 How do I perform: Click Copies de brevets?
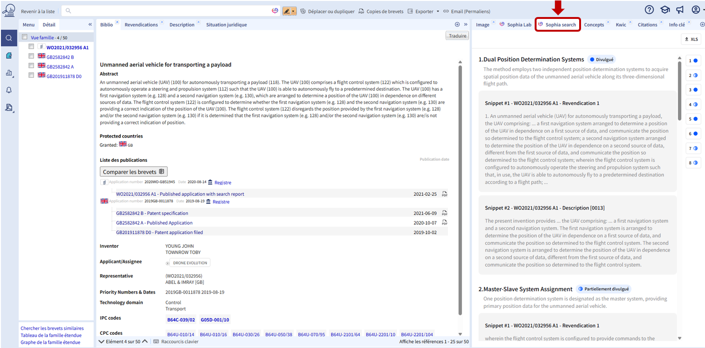click(381, 11)
